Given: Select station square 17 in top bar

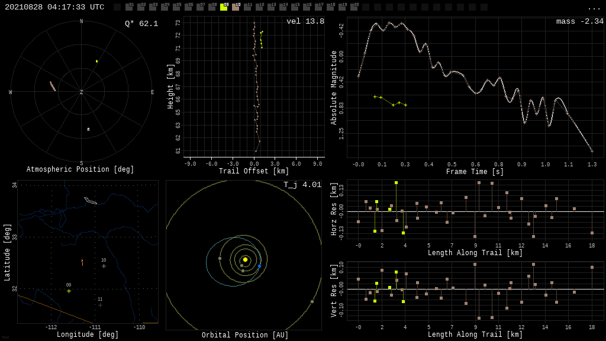Looking at the screenshot, I should 318,7.
